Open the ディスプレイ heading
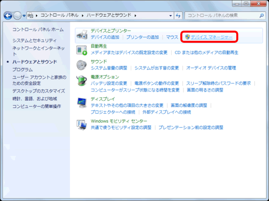Viewport: 269px width, 201px height. click(103, 99)
